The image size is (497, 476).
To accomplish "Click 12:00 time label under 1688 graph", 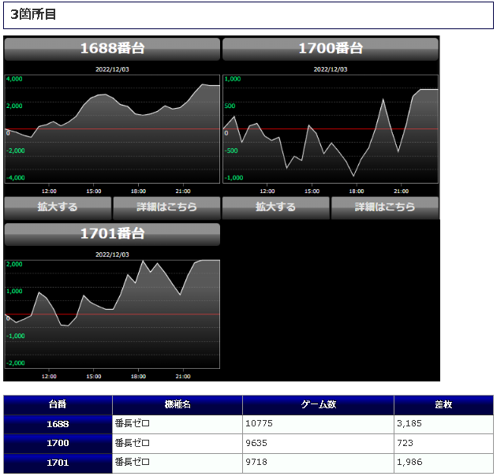I will (x=49, y=192).
